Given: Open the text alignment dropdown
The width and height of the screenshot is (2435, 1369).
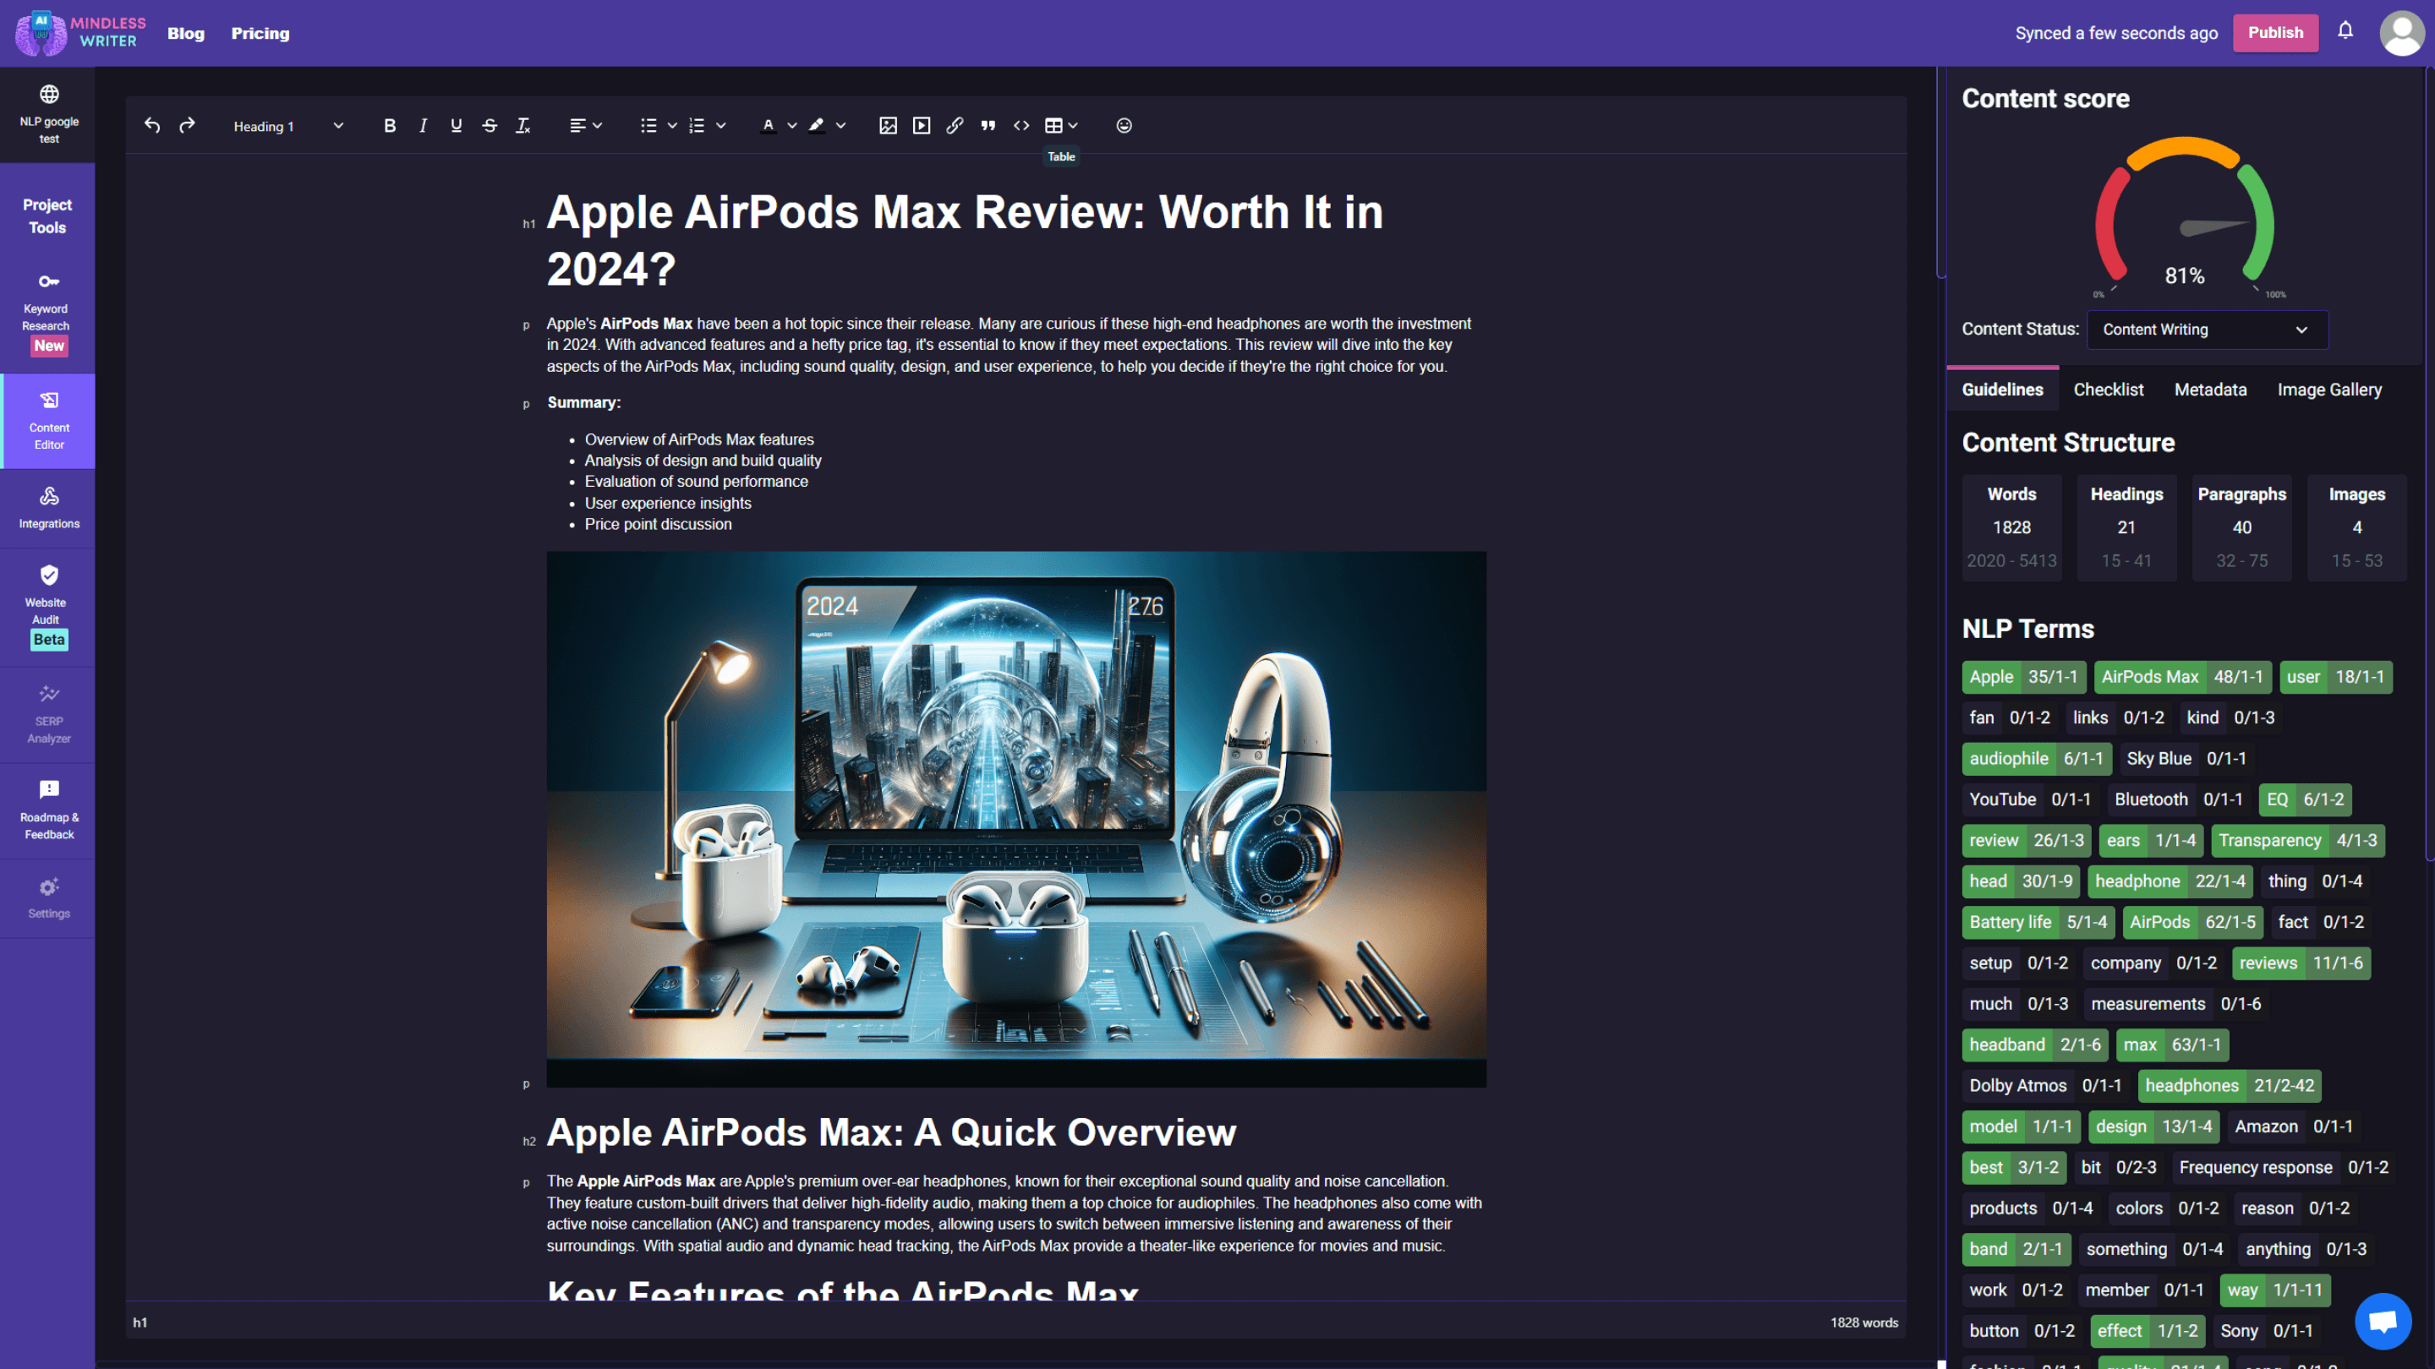Looking at the screenshot, I should [x=585, y=126].
